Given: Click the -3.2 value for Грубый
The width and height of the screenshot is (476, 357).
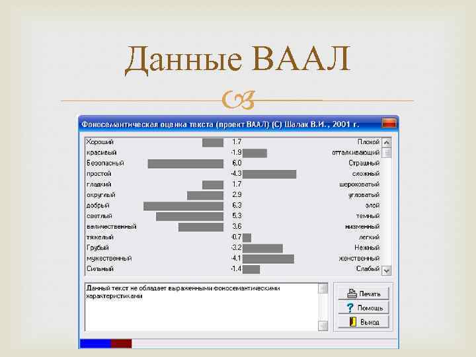Looking at the screenshot, I should coord(236,248).
